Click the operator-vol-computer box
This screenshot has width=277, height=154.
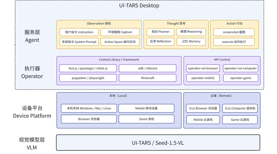(x=241, y=68)
